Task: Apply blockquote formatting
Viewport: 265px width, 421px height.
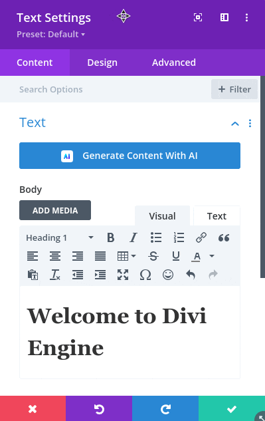Action: tap(224, 237)
